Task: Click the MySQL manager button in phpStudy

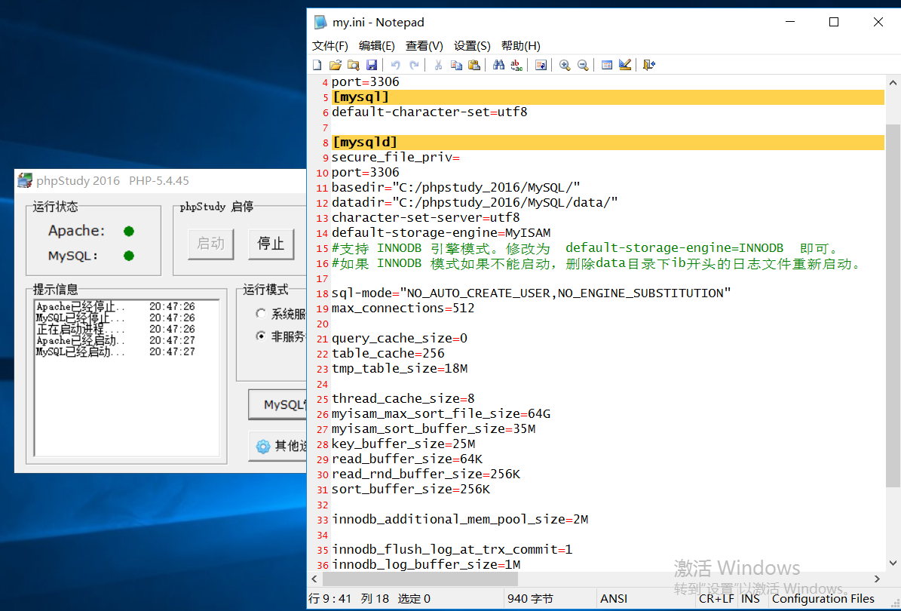Action: point(278,404)
